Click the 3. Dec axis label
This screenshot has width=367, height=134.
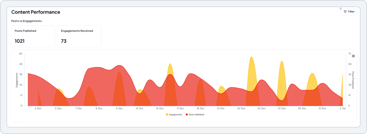pos(38,109)
